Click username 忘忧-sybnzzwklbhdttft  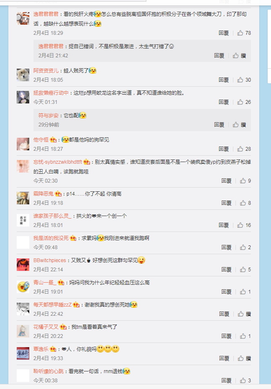click(x=58, y=162)
